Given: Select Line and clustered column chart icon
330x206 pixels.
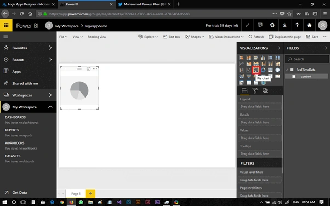Looking at the screenshot, I should pos(270,64).
